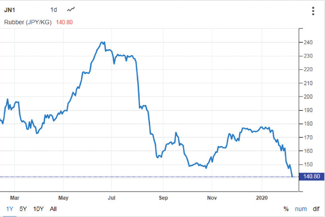Open the chart type line icon
The image size is (325, 217).
pos(71,9)
